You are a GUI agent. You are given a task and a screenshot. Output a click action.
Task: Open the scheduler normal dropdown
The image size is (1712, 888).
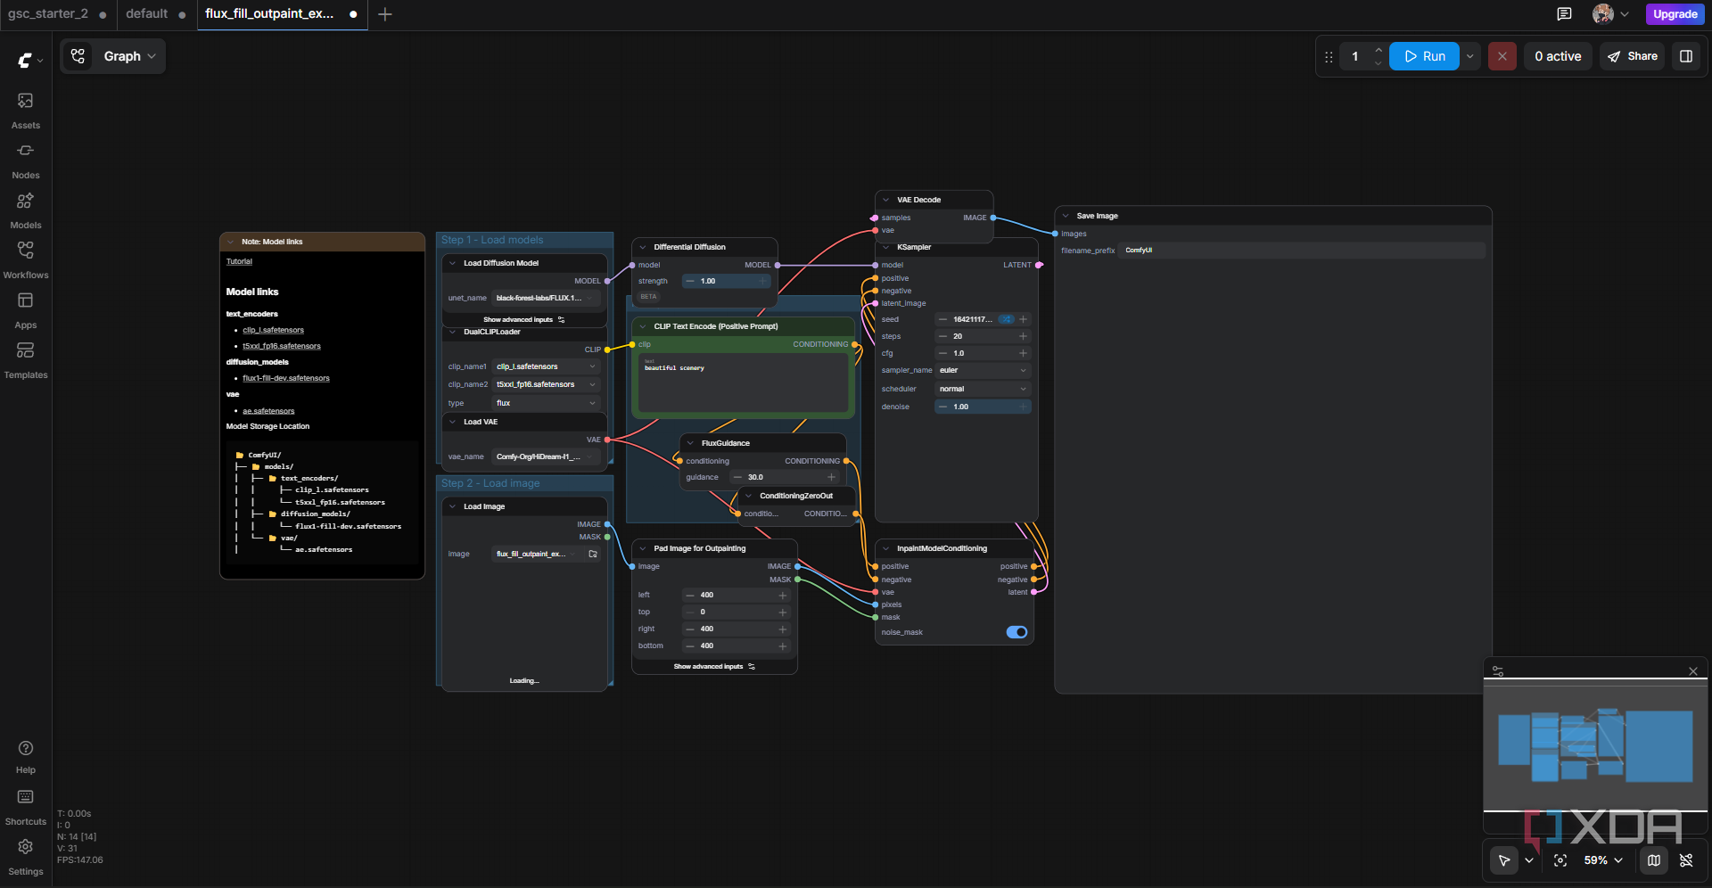point(983,389)
